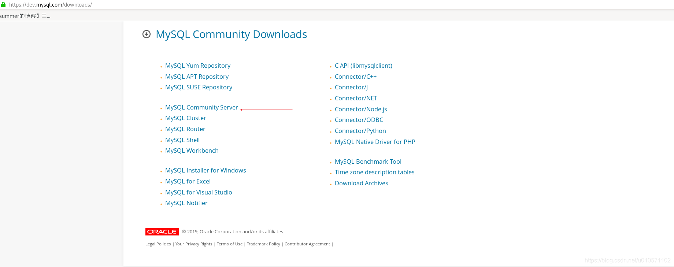Open C API (libmysqlclient) link
This screenshot has height=267, width=674.
363,66
